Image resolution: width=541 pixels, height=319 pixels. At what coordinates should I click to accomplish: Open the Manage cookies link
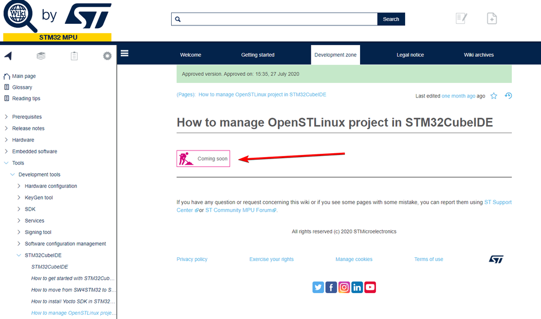coord(354,259)
